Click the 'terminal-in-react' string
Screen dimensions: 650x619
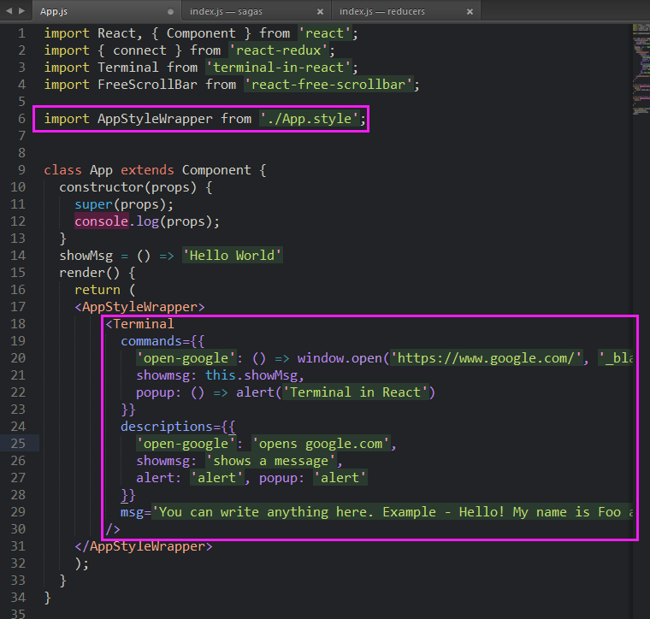coord(279,68)
